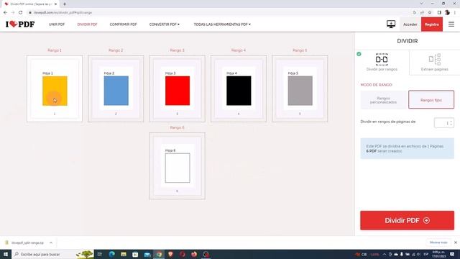Click the taskbar clock and date
The width and height of the screenshot is (460, 259).
(x=438, y=254)
